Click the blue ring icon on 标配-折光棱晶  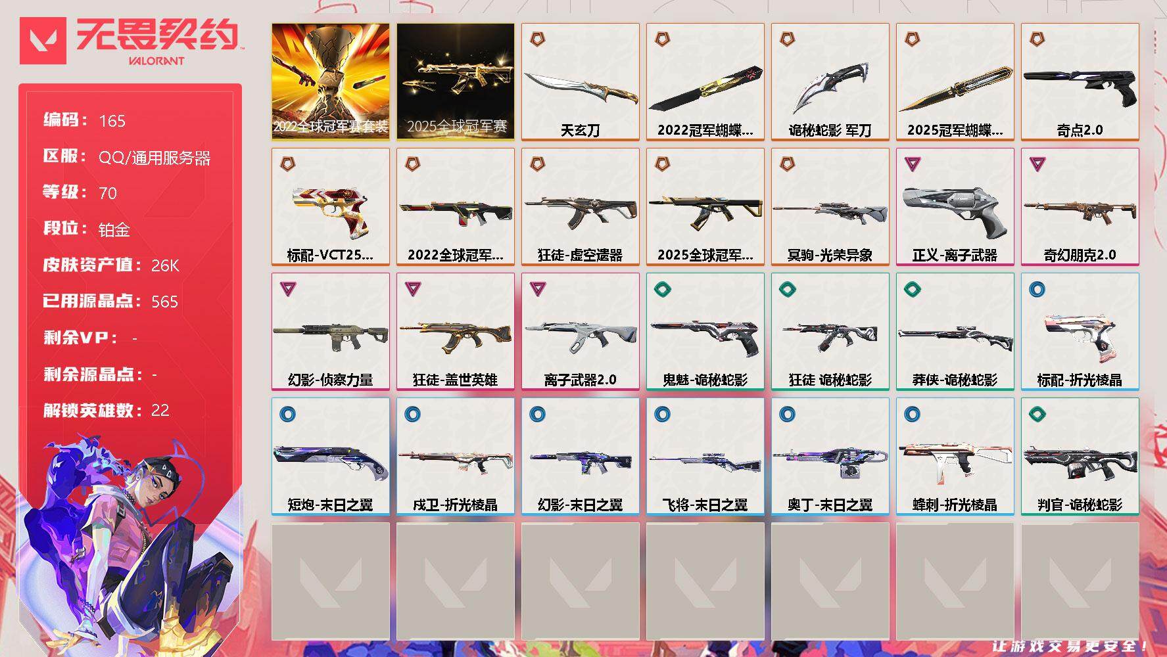[1037, 289]
